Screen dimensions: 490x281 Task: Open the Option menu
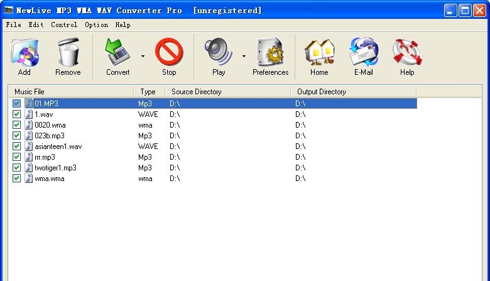point(96,25)
